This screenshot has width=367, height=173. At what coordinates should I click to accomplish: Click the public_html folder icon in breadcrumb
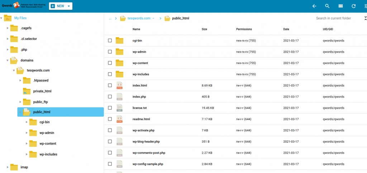tap(167, 18)
